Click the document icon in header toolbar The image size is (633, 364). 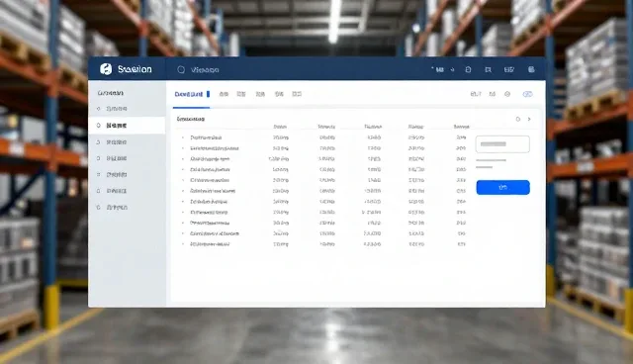[x=468, y=69]
